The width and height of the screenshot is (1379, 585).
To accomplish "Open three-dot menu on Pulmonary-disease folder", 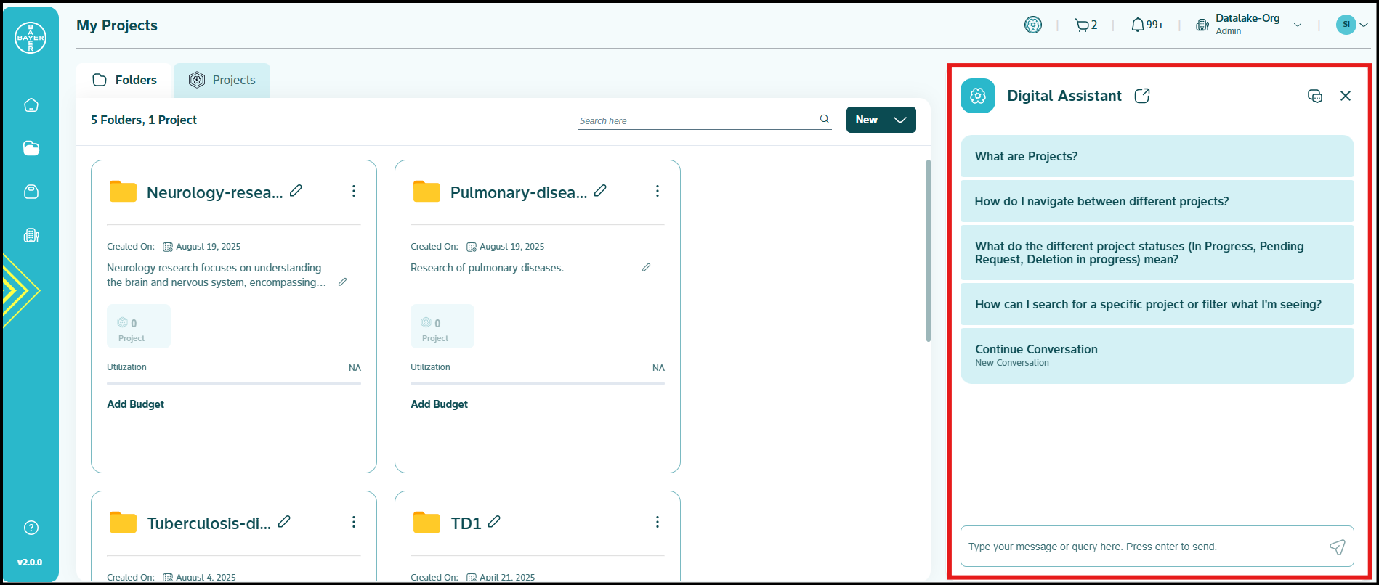I will pos(658,191).
